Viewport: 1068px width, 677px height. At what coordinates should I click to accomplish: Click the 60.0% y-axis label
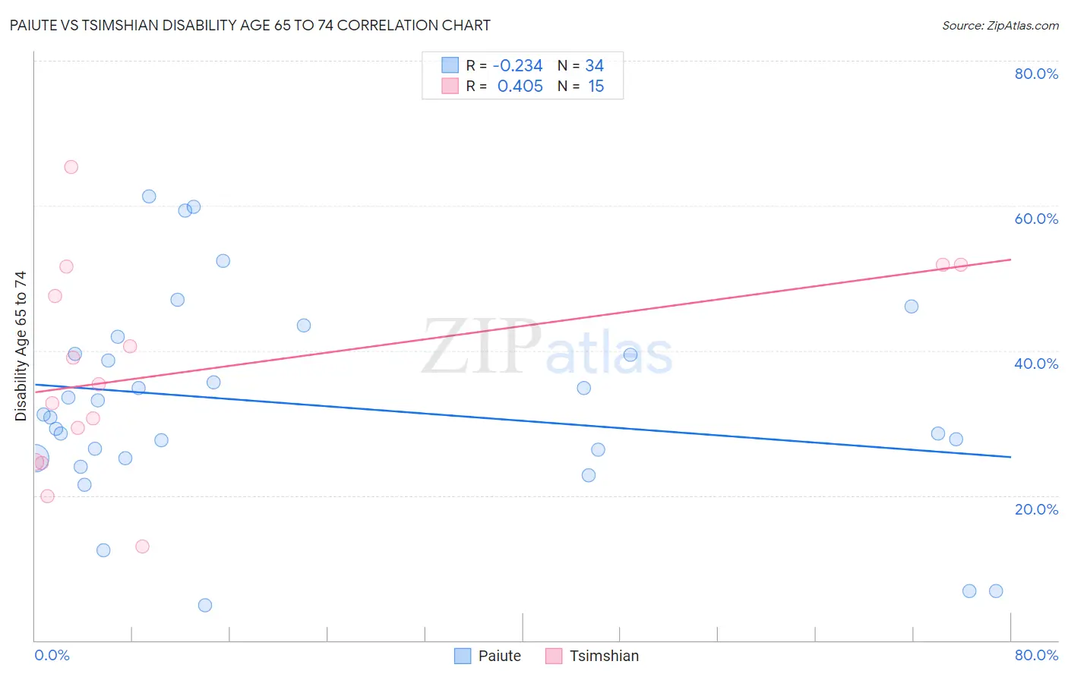click(x=1036, y=219)
